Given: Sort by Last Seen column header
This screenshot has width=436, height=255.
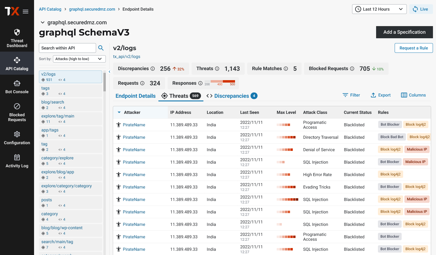Looking at the screenshot, I should click(250, 112).
